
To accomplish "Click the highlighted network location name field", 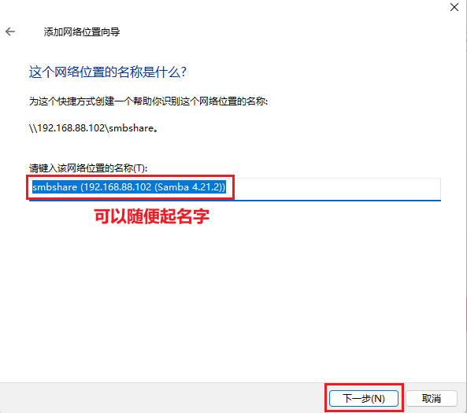I will click(235, 189).
